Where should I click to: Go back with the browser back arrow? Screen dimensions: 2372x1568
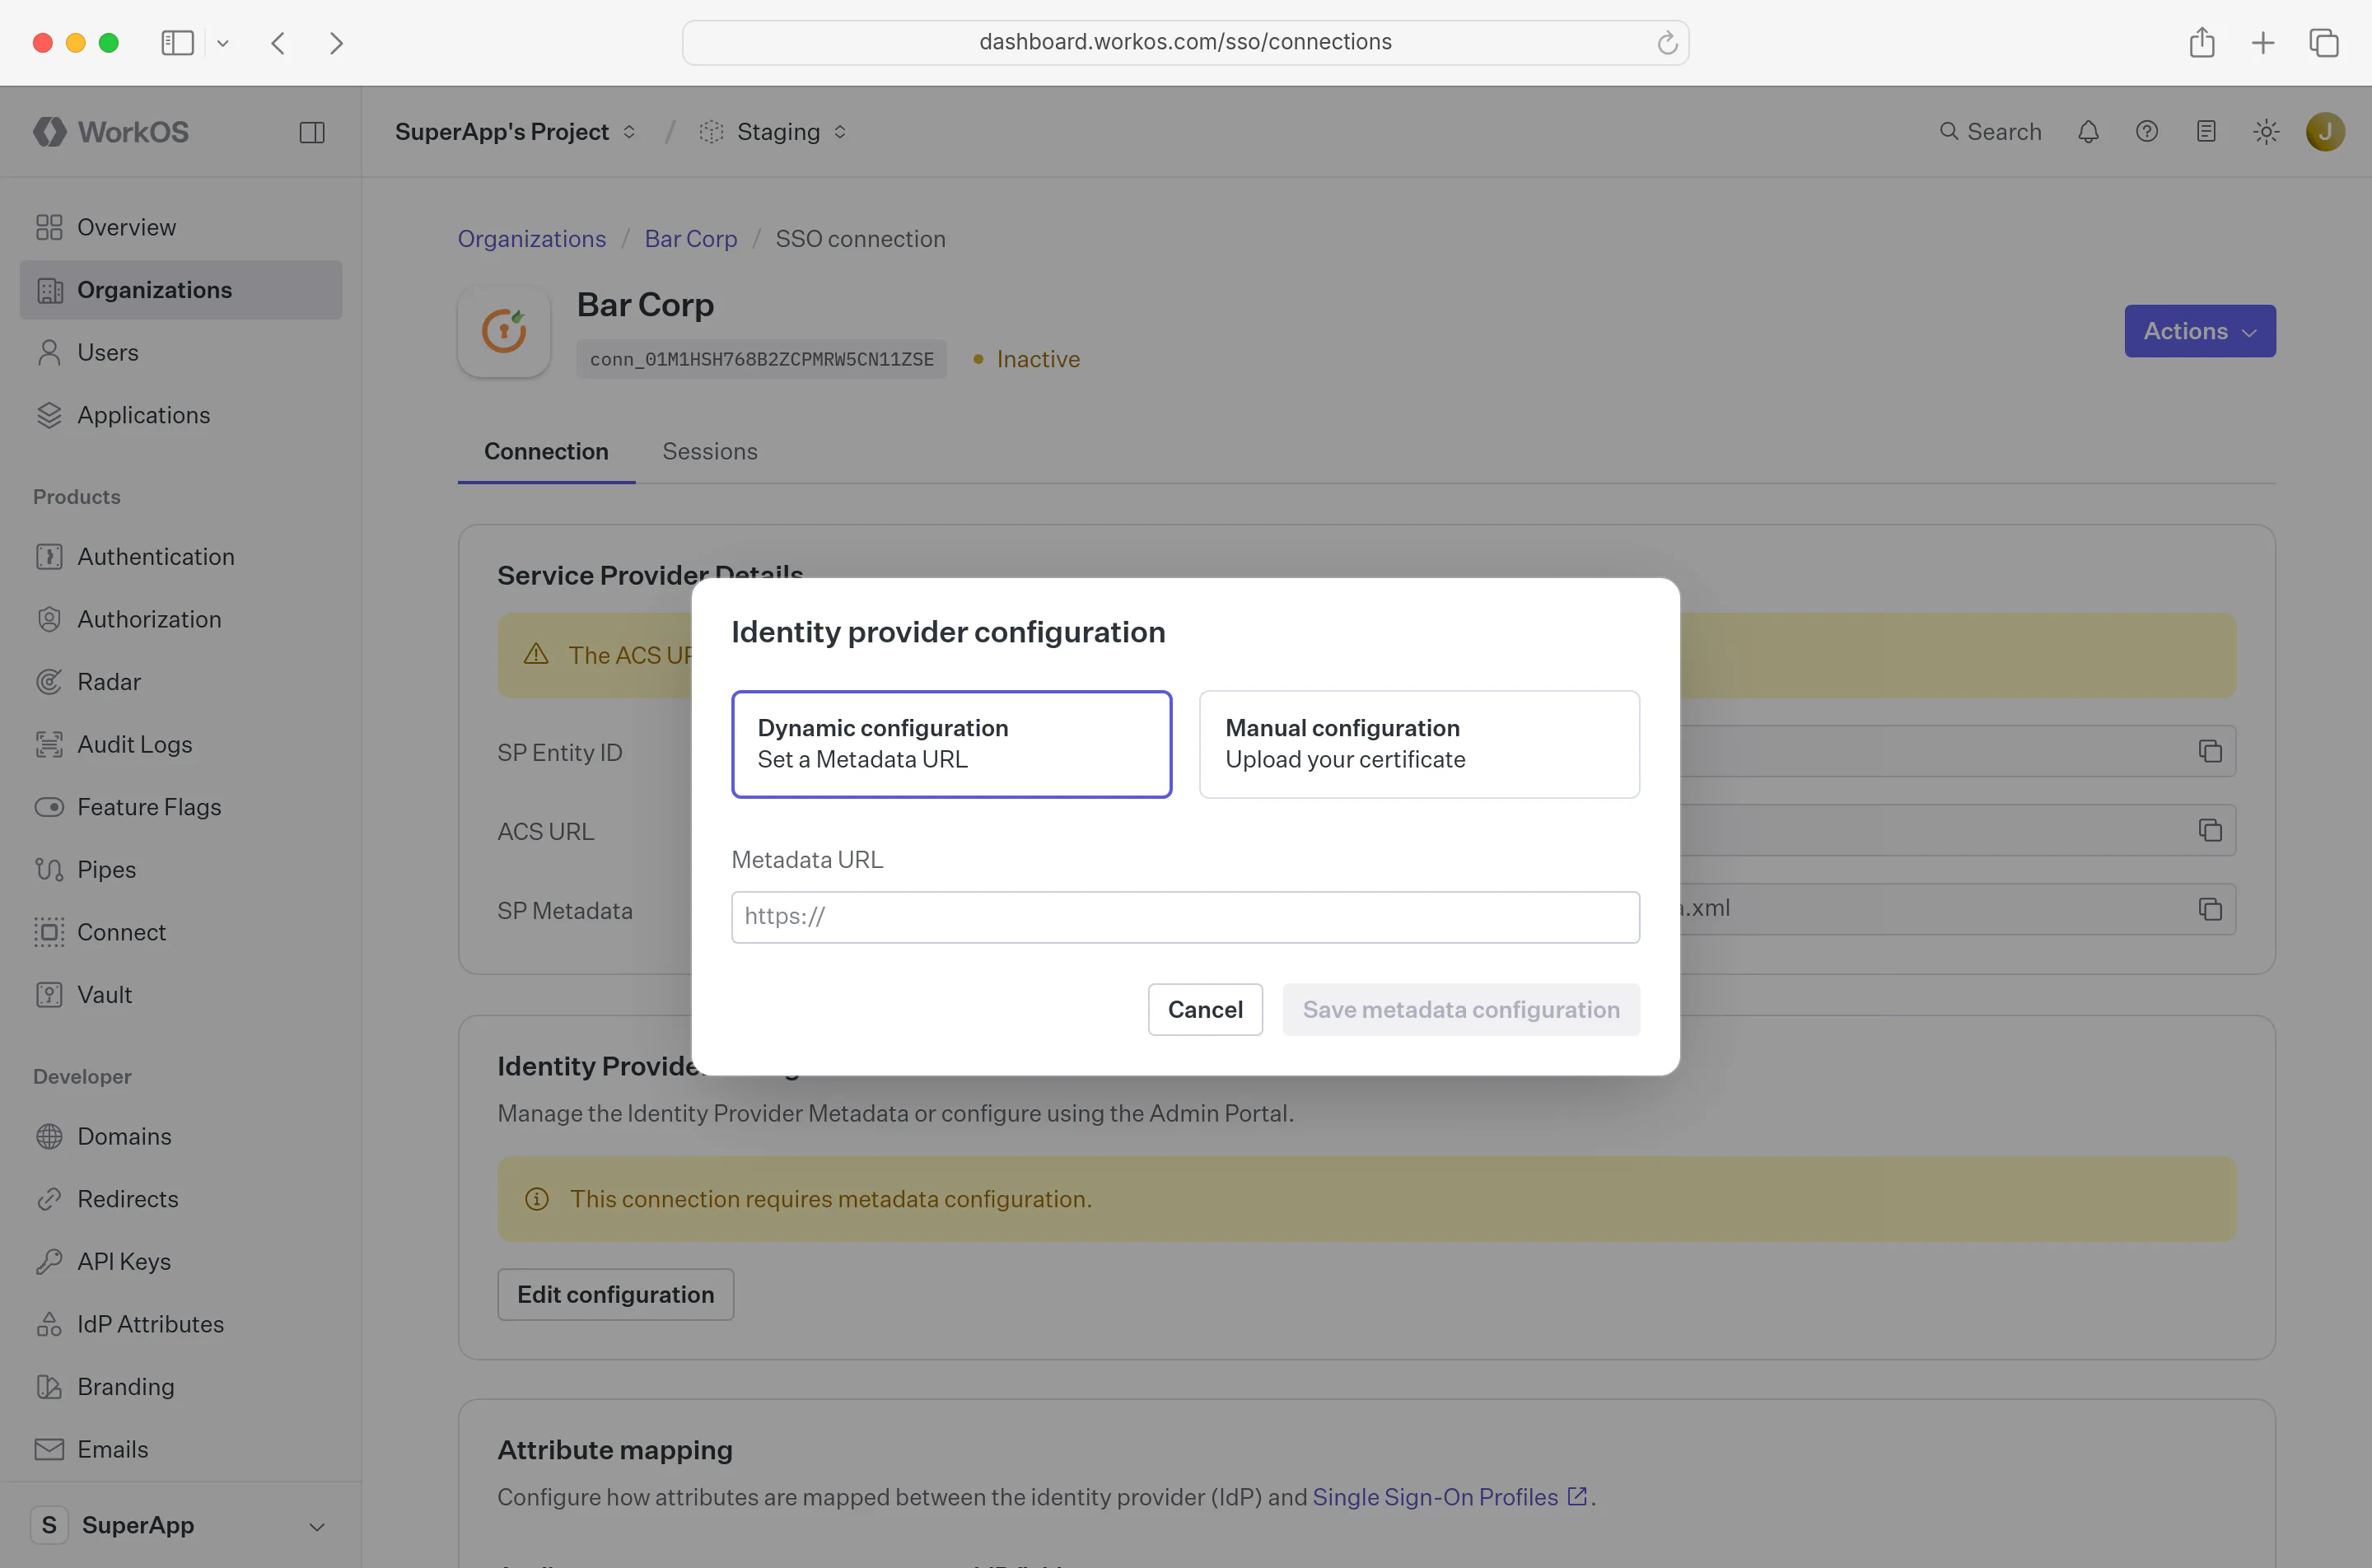pos(279,43)
